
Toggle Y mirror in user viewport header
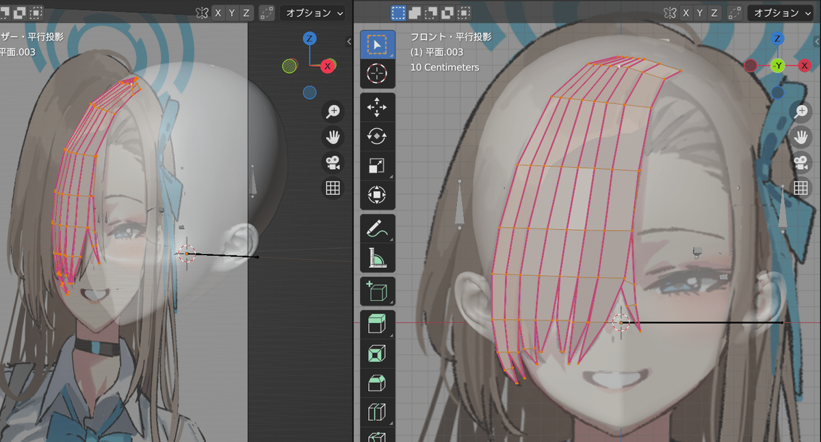(232, 13)
